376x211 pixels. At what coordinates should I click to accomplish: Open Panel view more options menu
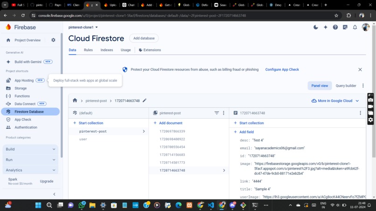363,86
